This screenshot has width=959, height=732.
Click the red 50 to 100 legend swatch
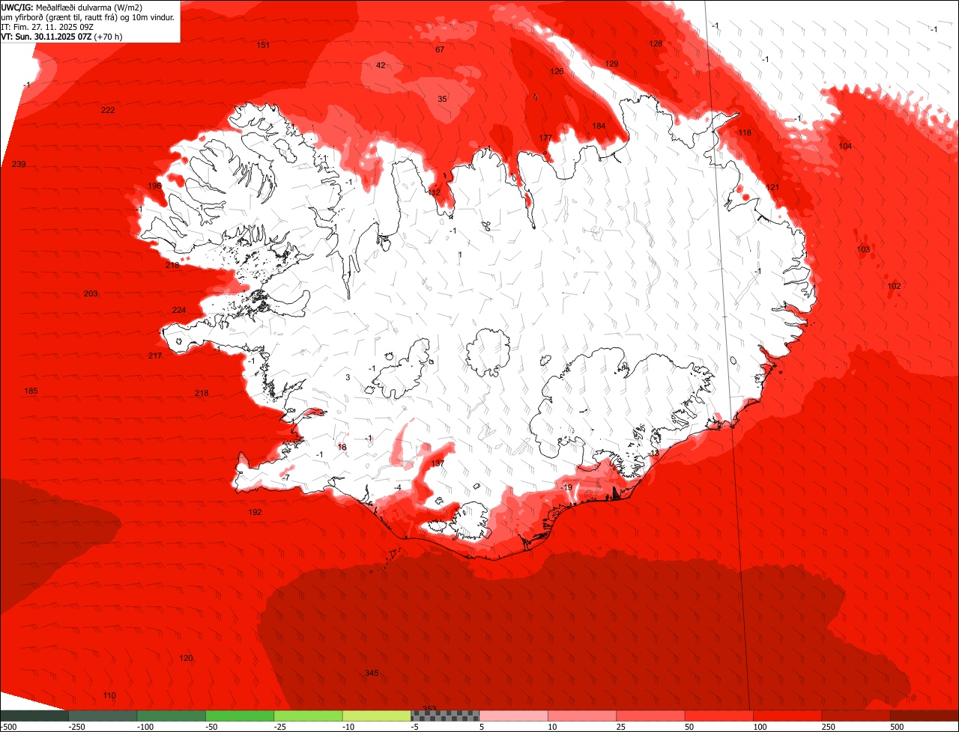(x=719, y=716)
